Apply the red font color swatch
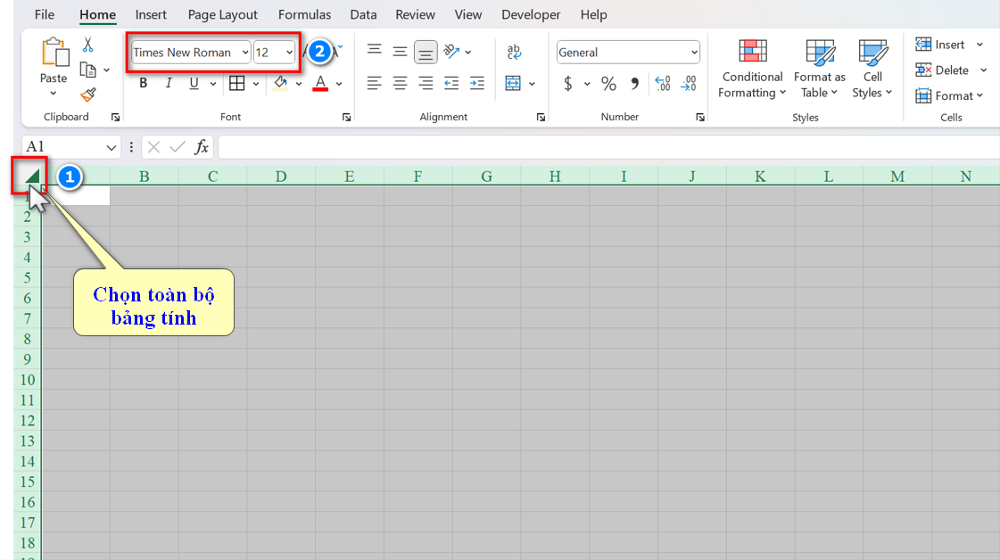Image resolution: width=1000 pixels, height=560 pixels. point(321,84)
